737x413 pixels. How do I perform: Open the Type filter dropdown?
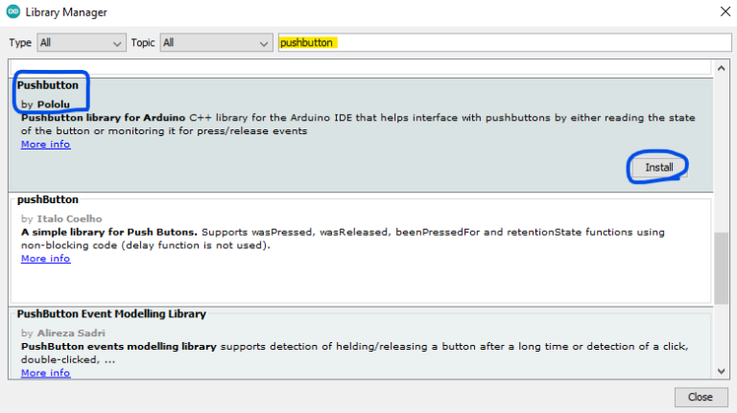pyautogui.click(x=82, y=43)
